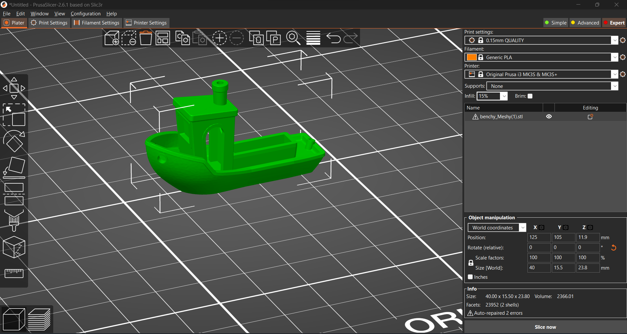Toggle Z axis mirror button
The height and width of the screenshot is (334, 627).
[590, 227]
